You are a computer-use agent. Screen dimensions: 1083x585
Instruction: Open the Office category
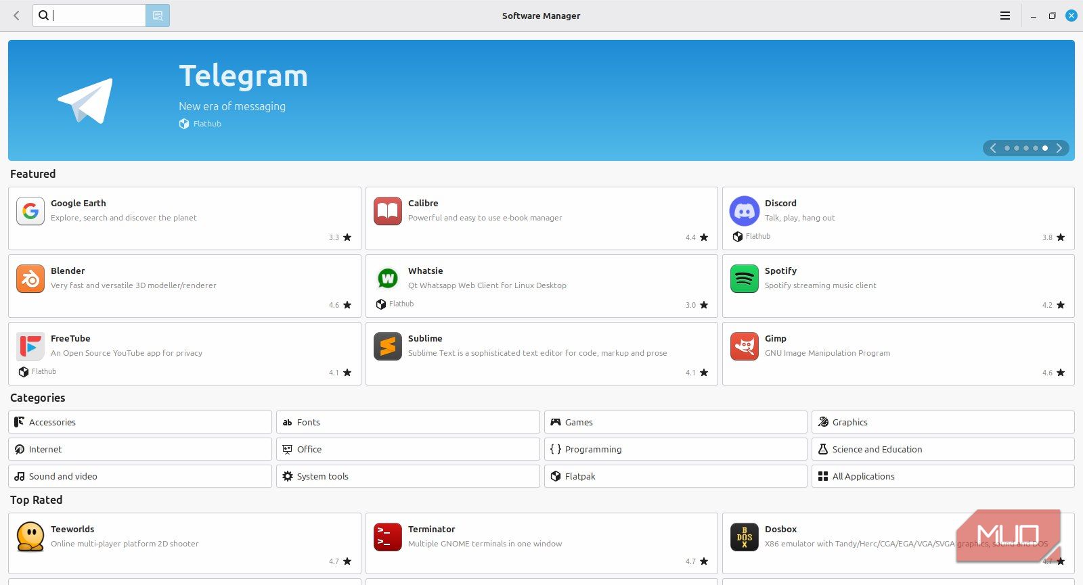[408, 449]
